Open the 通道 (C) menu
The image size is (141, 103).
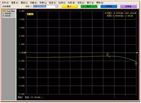(x=24, y=3)
